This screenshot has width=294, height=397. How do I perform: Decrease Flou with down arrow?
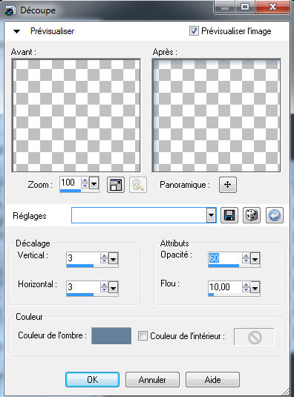pos(246,290)
